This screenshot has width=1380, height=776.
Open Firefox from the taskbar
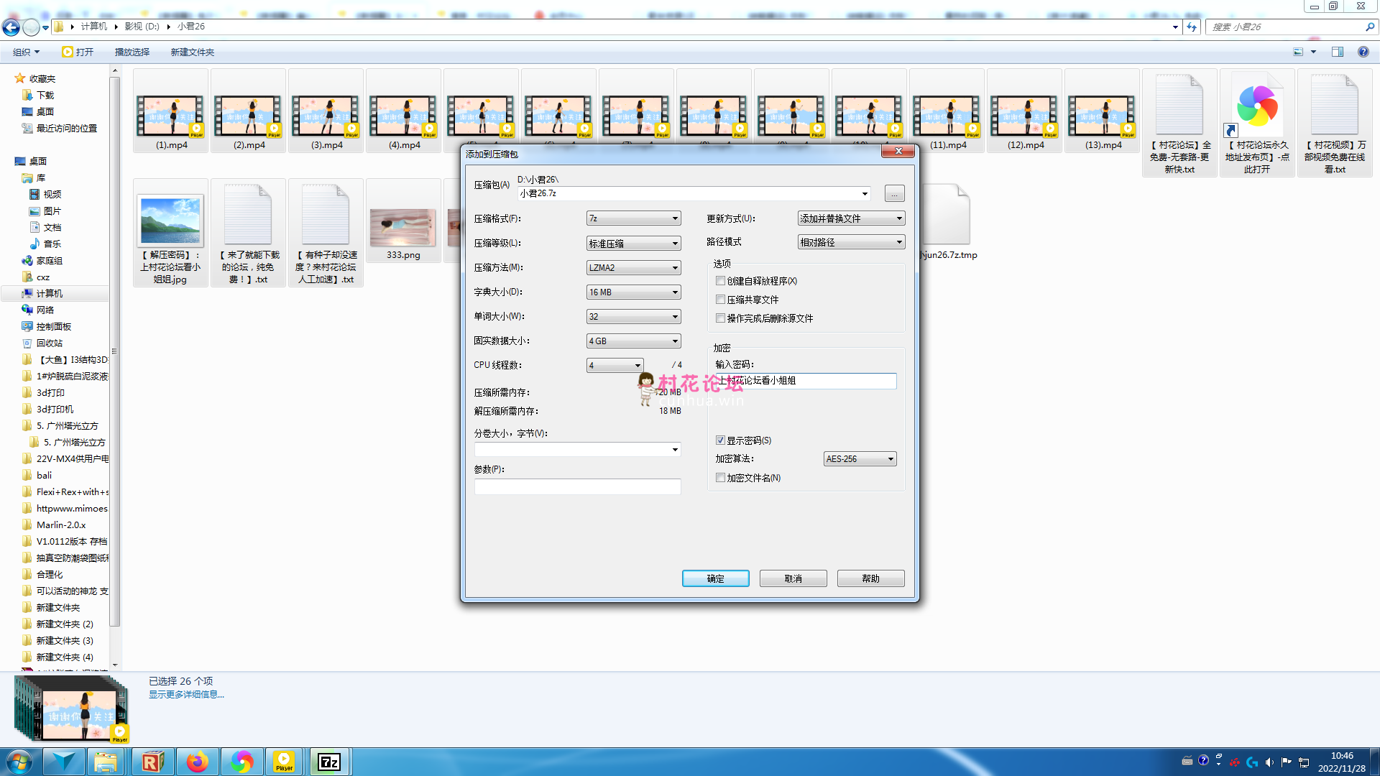(x=196, y=762)
